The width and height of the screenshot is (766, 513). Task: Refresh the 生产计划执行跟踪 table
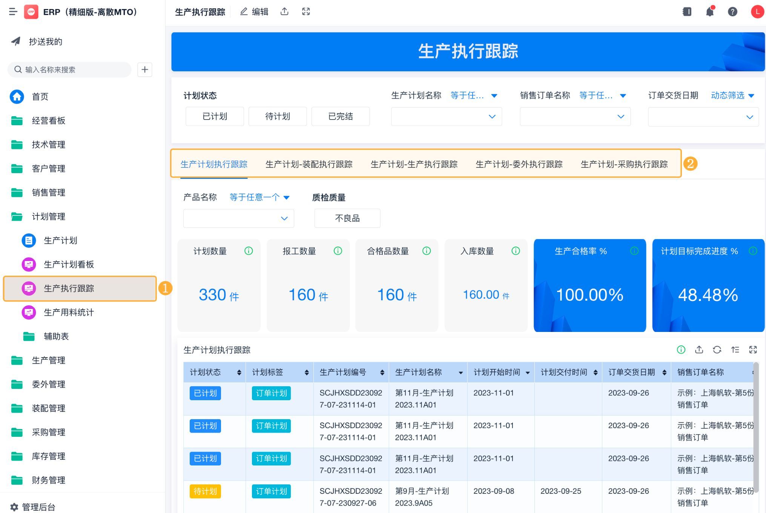click(x=717, y=350)
